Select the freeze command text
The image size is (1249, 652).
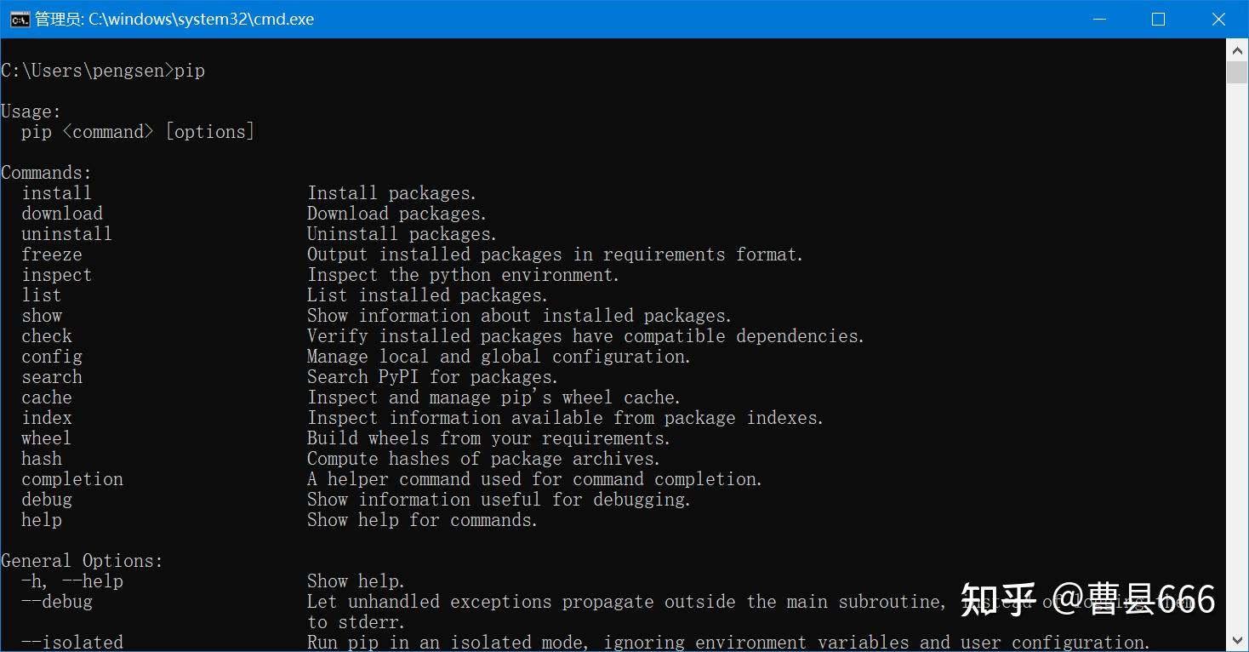tap(51, 255)
